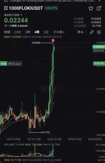This screenshot has width=105, height=163.
Task: Add pair to favorites with star icon
Action: [x=91, y=8]
